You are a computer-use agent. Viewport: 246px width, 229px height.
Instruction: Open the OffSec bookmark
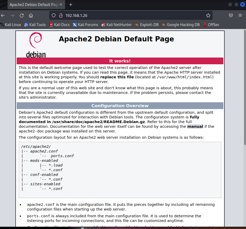coord(211,25)
